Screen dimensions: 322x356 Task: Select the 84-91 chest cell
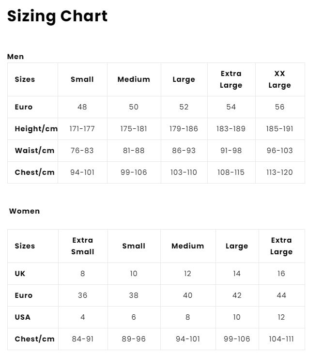coord(82,339)
